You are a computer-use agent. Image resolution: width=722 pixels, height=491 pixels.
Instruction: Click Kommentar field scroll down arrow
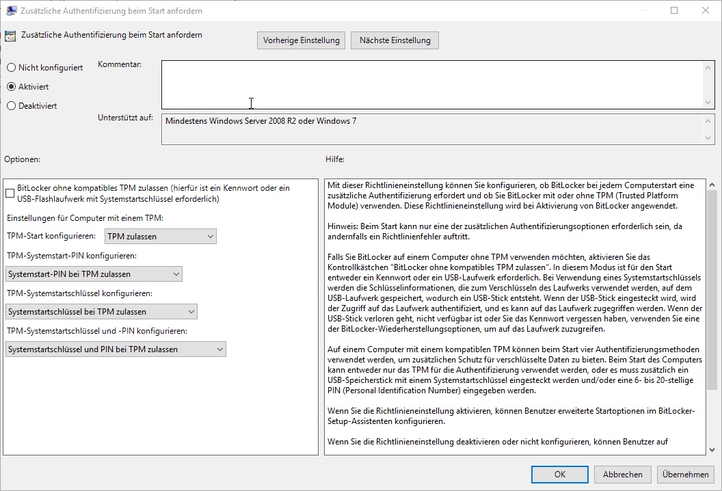pos(708,103)
